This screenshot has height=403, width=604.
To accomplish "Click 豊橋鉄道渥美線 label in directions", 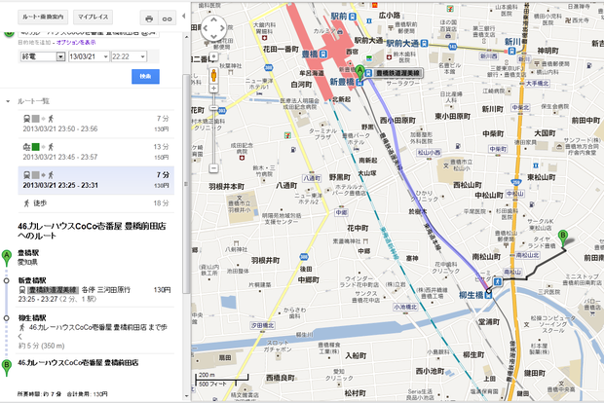I will click(54, 290).
